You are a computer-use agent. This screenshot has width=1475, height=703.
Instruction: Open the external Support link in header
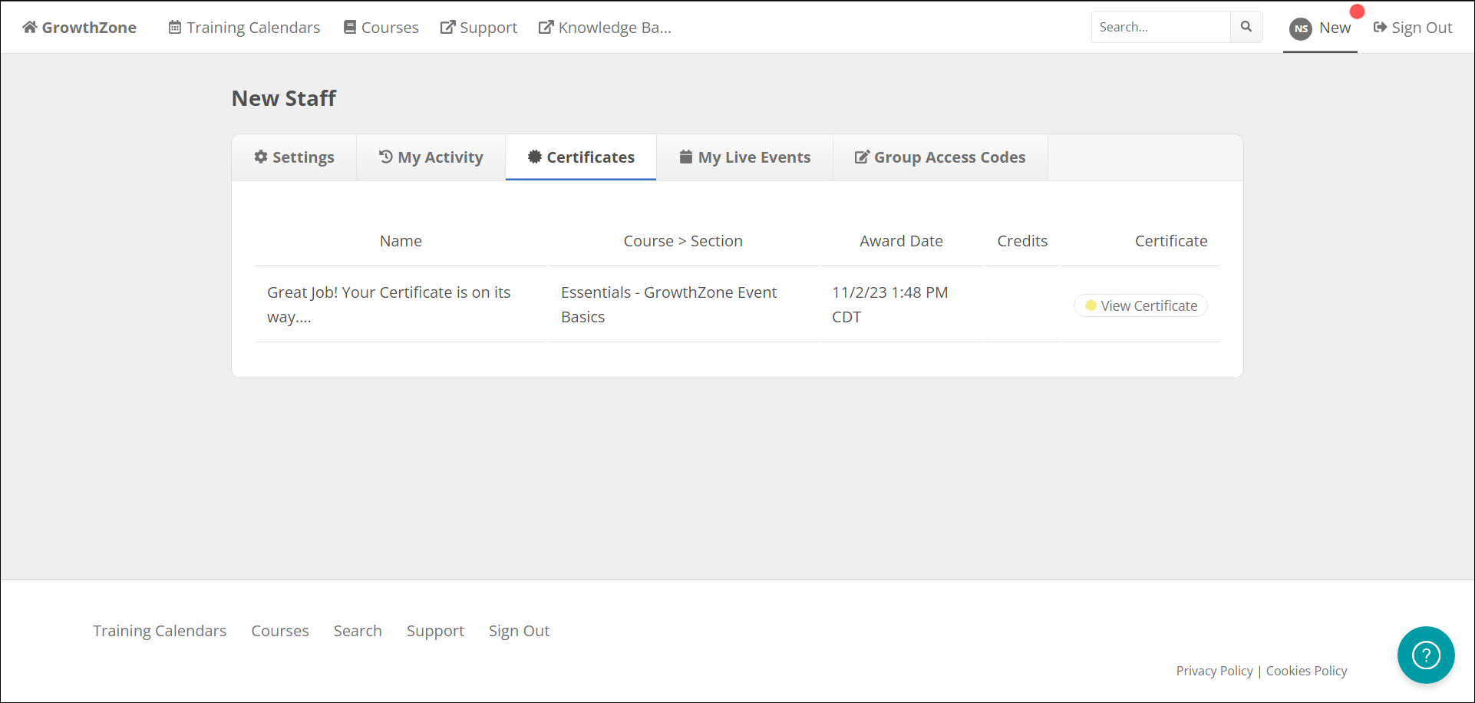[479, 28]
